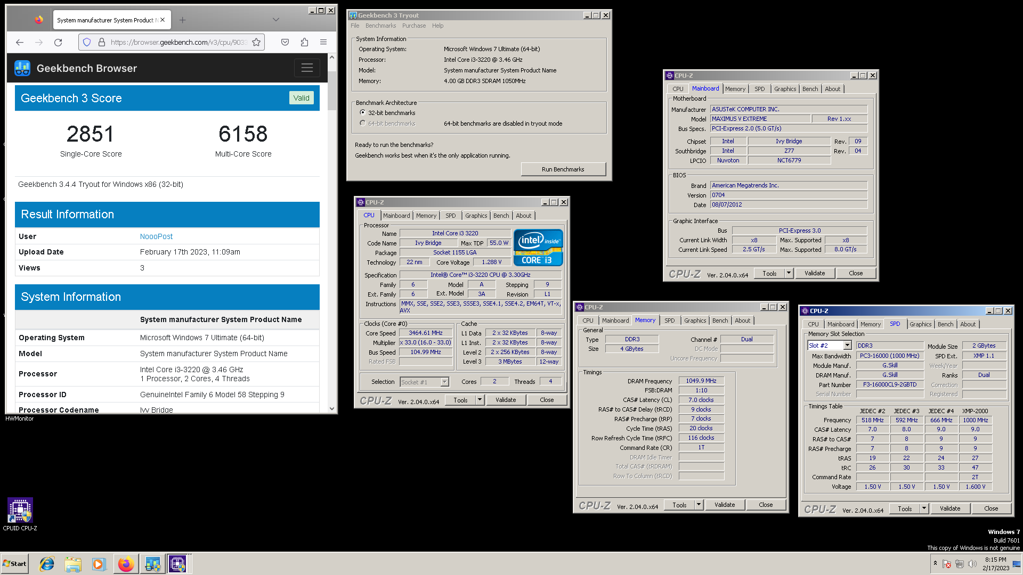Click the tracking protection shield icon

coord(87,42)
